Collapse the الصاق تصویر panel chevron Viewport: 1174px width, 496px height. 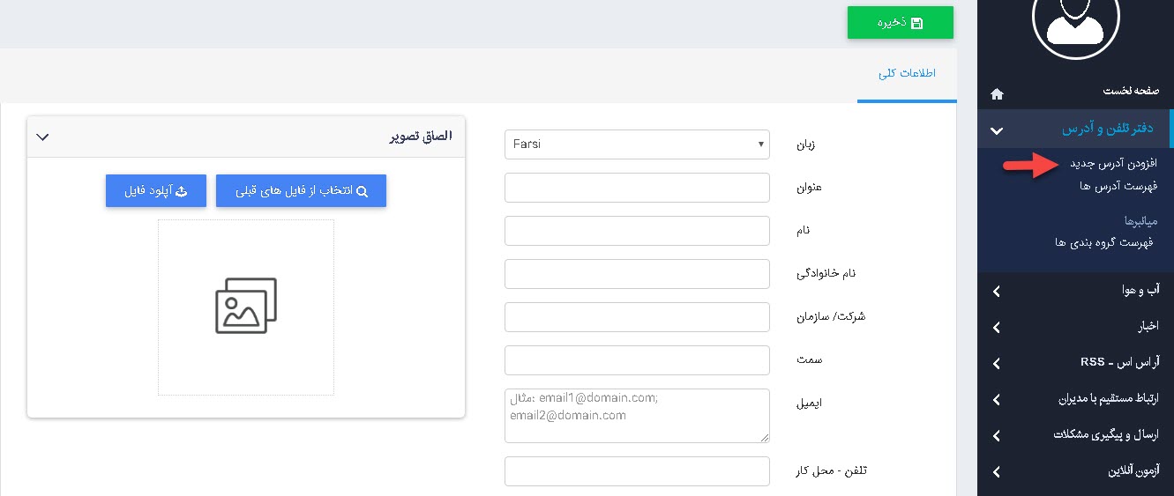click(42, 137)
